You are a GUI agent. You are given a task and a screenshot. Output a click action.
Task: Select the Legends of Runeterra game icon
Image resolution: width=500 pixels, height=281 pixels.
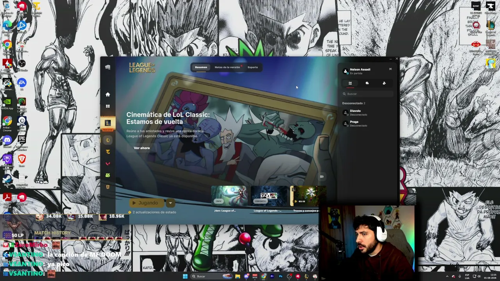pyautogui.click(x=108, y=187)
